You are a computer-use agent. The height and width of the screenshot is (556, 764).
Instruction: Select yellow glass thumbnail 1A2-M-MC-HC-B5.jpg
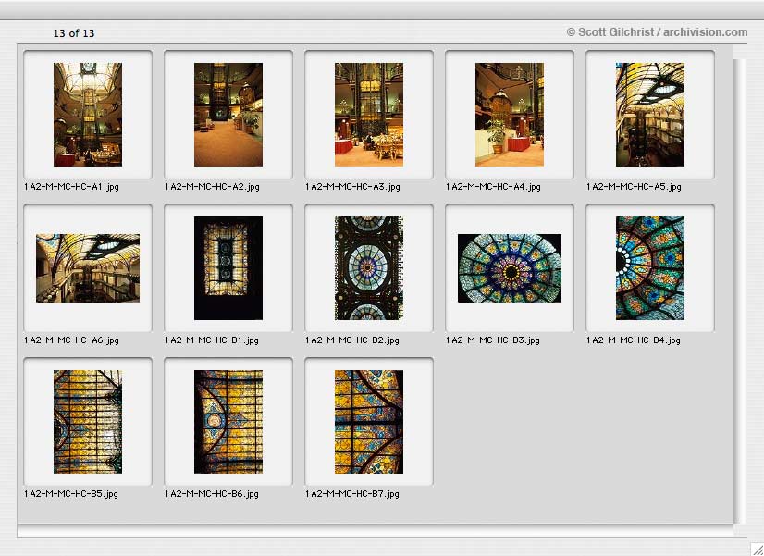pyautogui.click(x=88, y=422)
